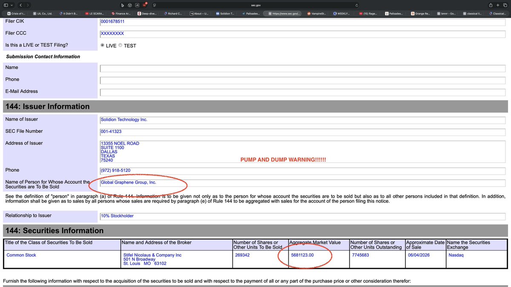Click the issuer address box '13355 NOEL ROAD'
511x287 pixels.
(303, 152)
